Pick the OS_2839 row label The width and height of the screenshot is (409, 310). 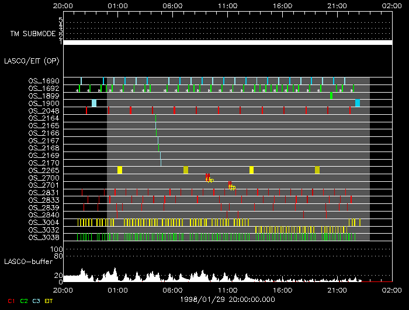44,208
